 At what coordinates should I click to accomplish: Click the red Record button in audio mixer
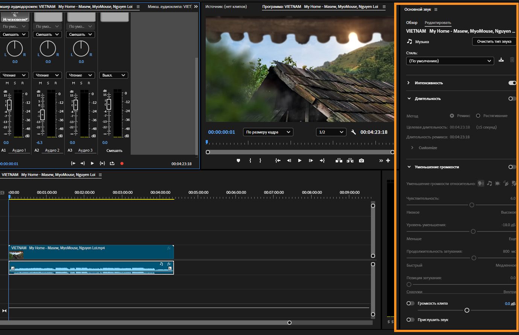click(x=122, y=163)
